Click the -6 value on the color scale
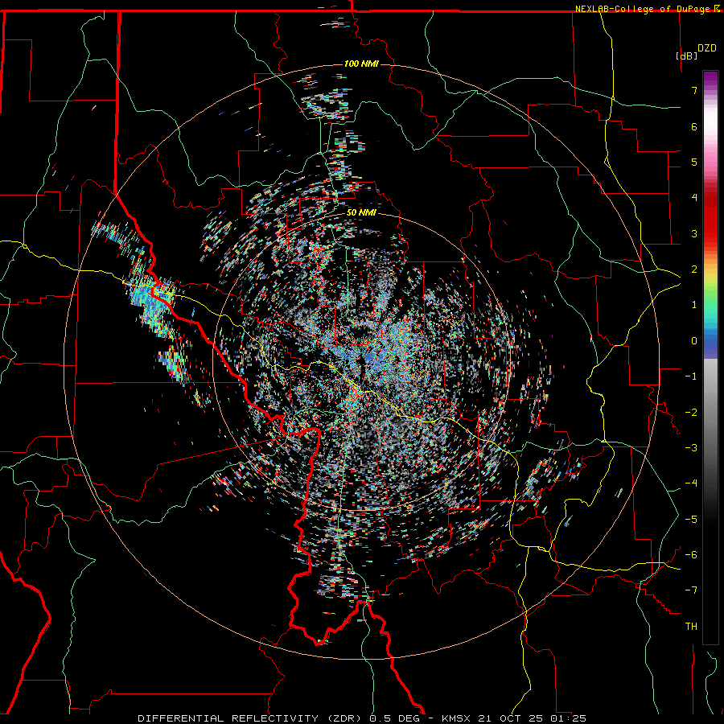 pos(691,555)
